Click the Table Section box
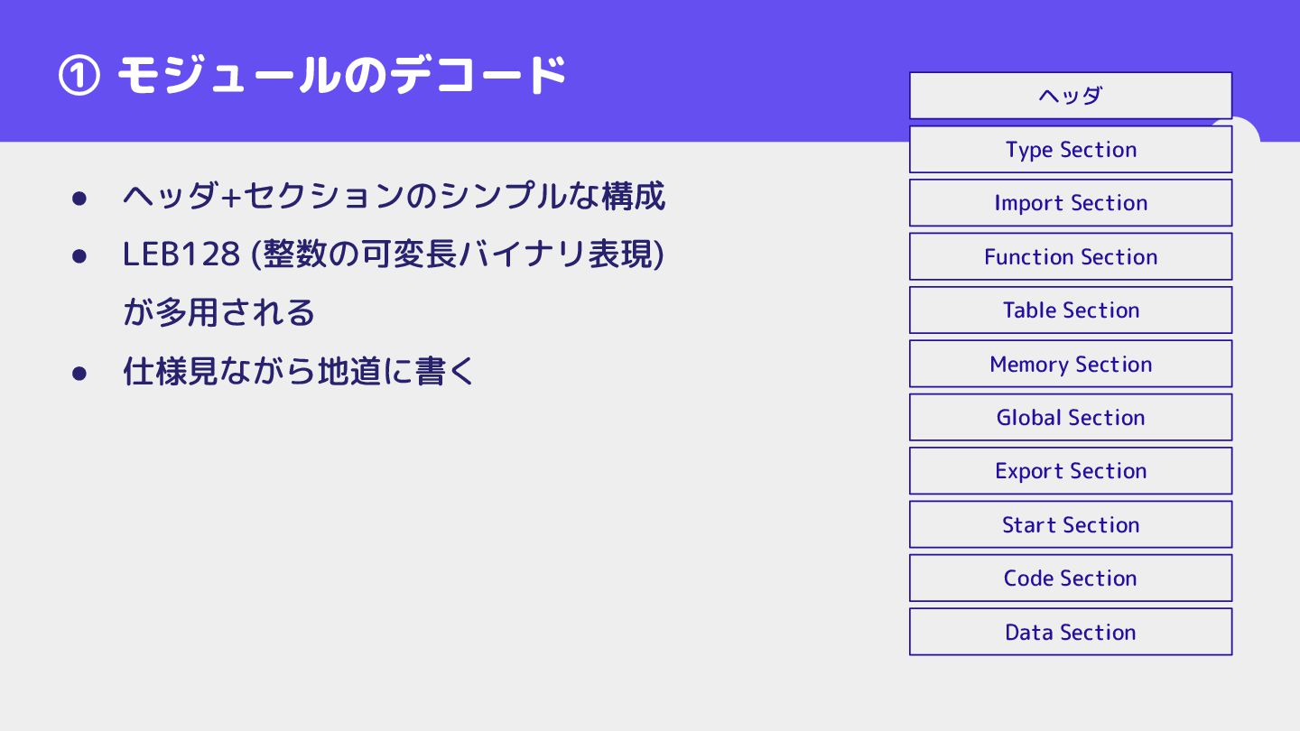Image resolution: width=1300 pixels, height=731 pixels. 1071,310
